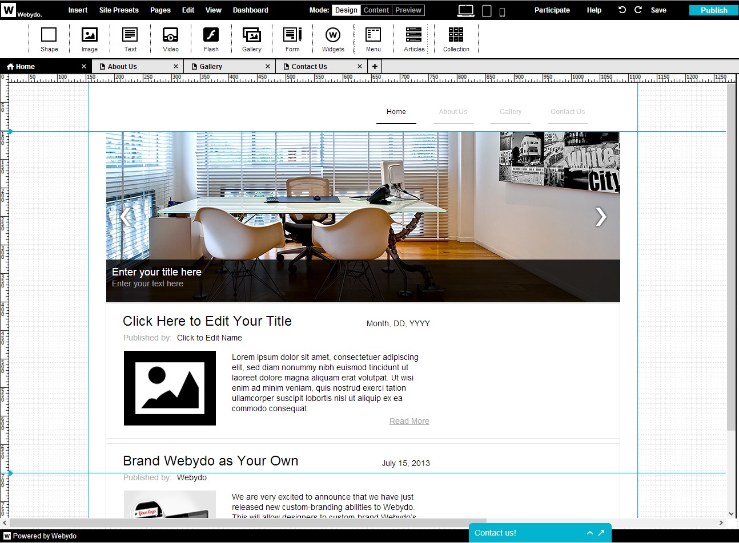Publish the website
Viewport: 739px width, 543px height.
pos(714,10)
